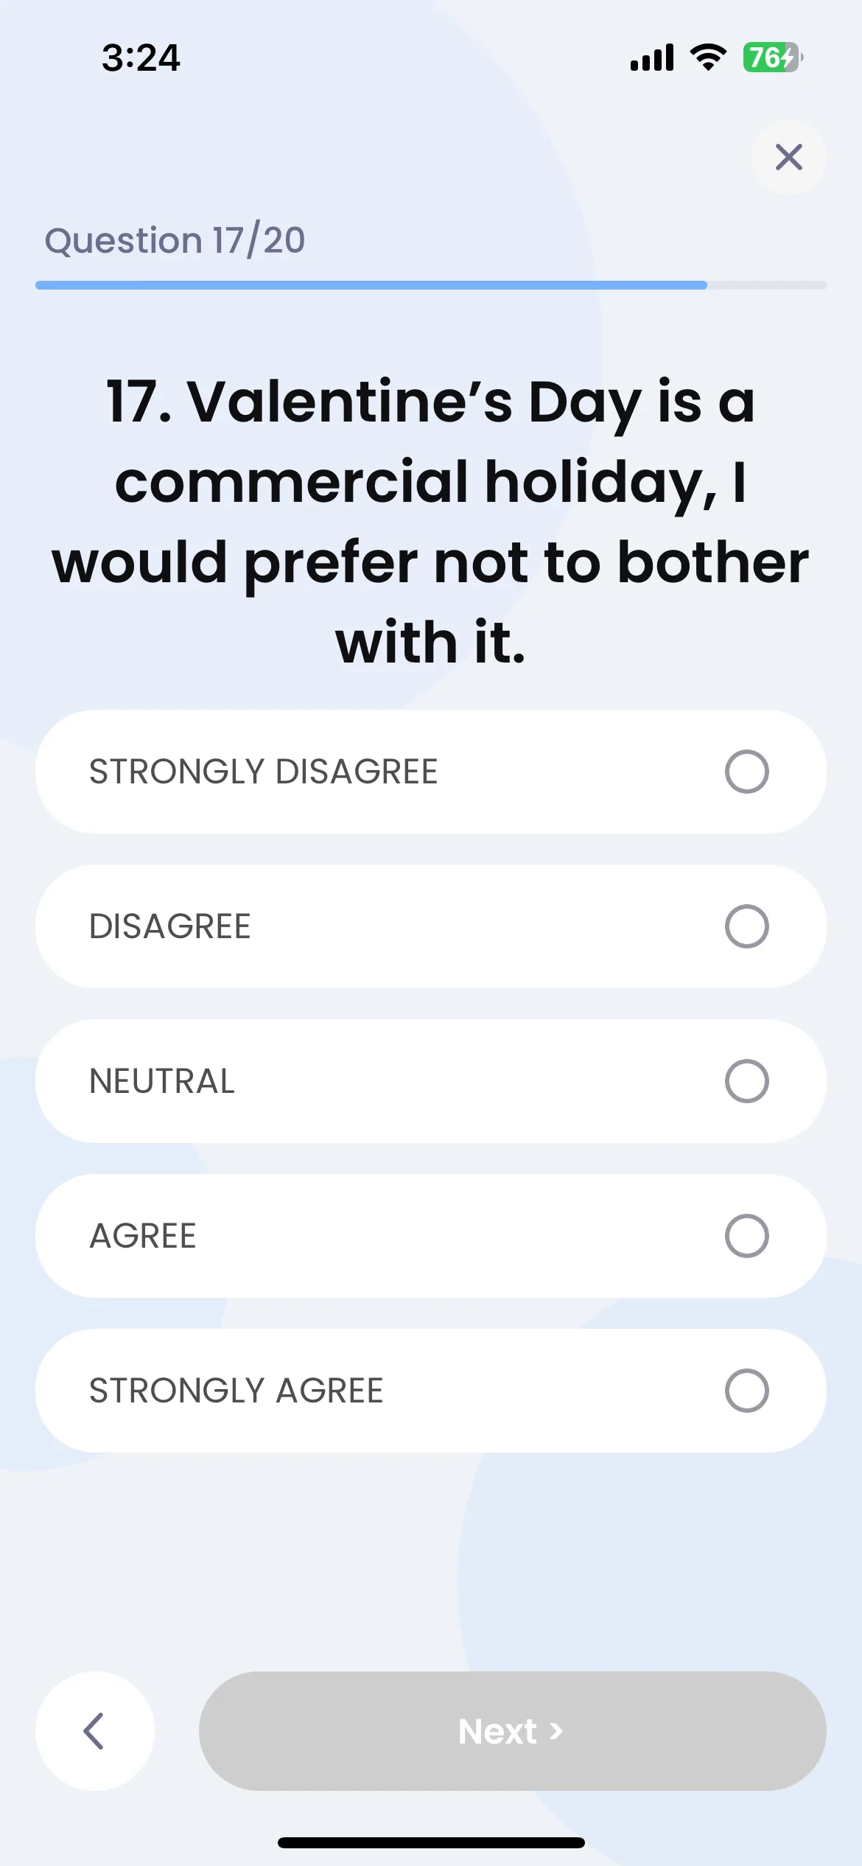The width and height of the screenshot is (862, 1866).
Task: Choose the DISAGREE answer label
Action: 170,926
